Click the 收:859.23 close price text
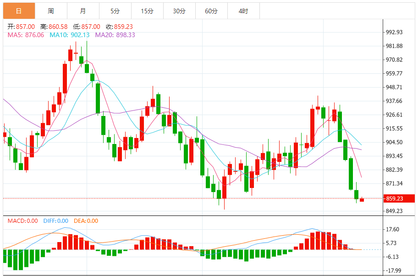 [x=120, y=27]
